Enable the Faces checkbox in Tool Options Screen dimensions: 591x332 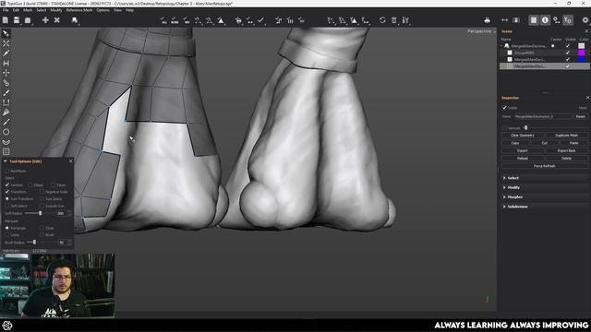pyautogui.click(x=53, y=184)
